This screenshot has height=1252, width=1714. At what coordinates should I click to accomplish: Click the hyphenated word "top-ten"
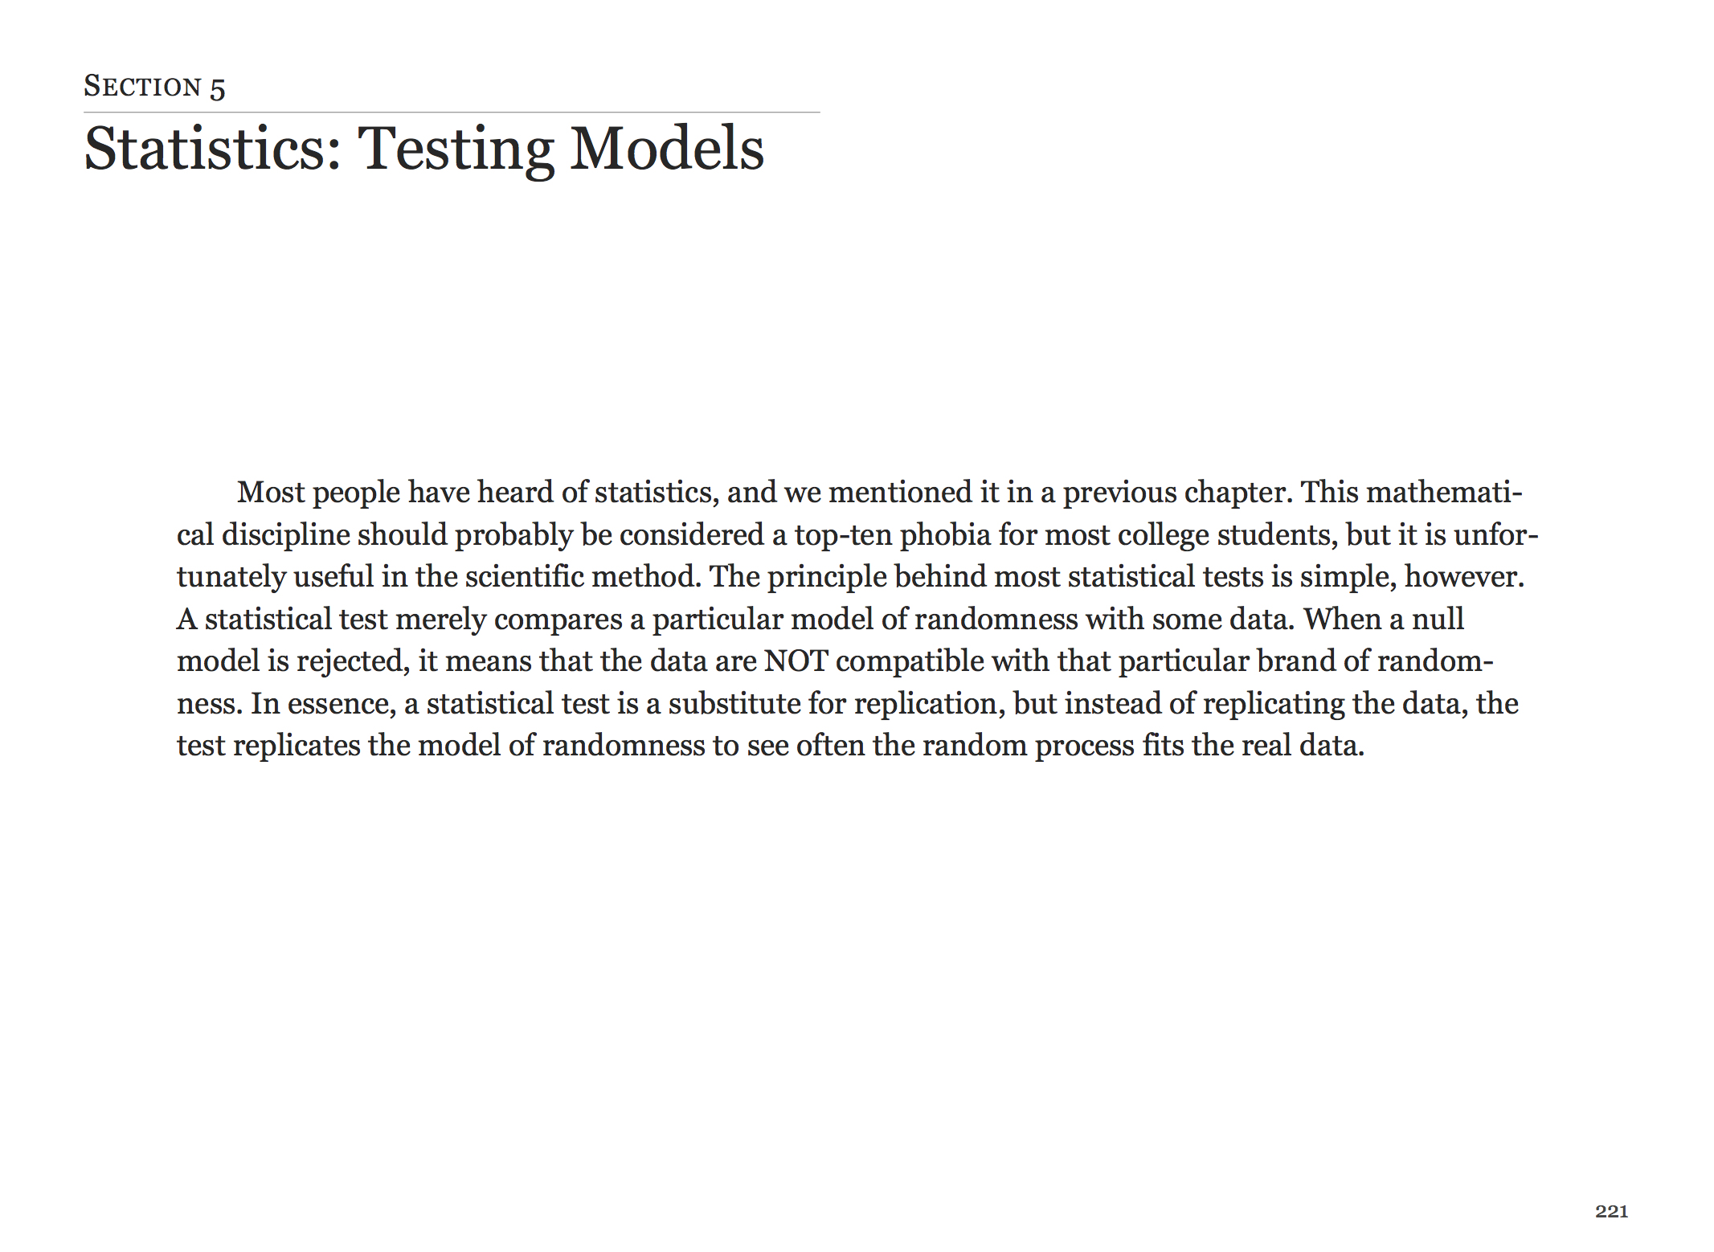tap(843, 535)
